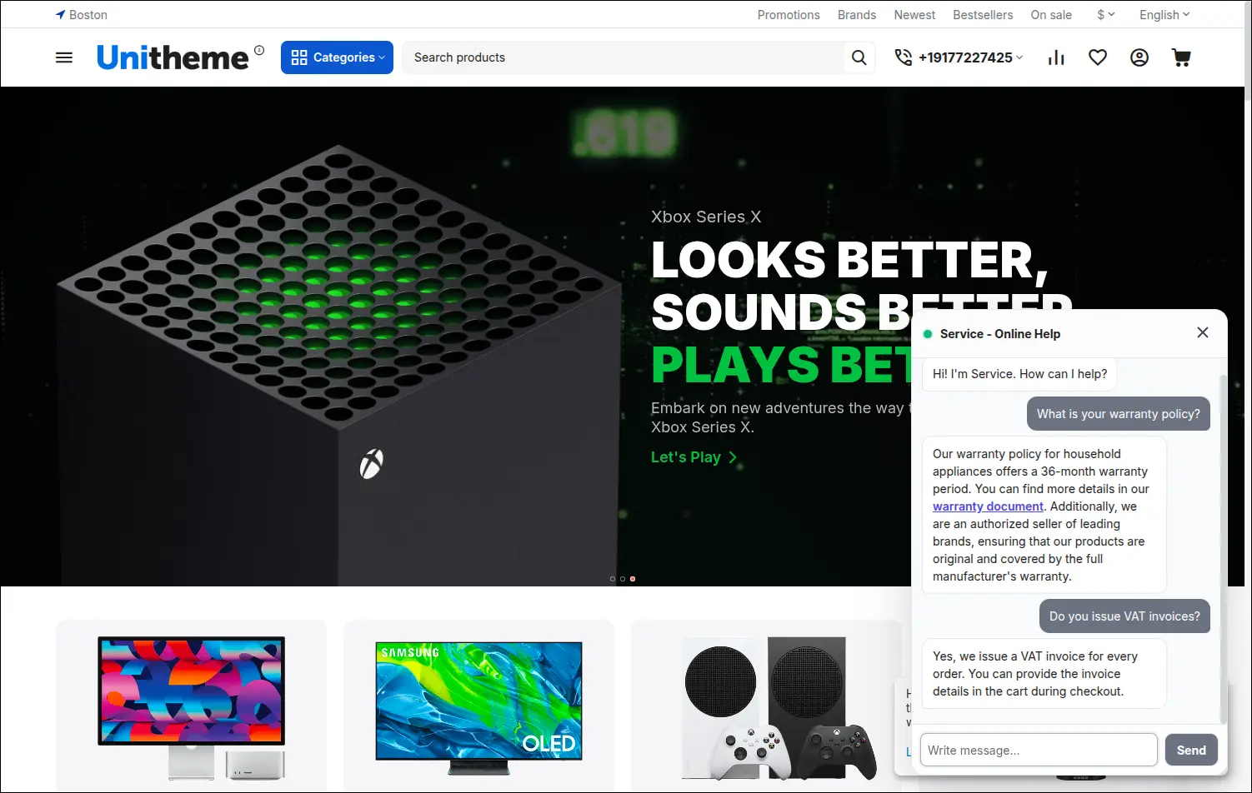Open the hamburger menu icon
The height and width of the screenshot is (793, 1252).
(x=64, y=57)
